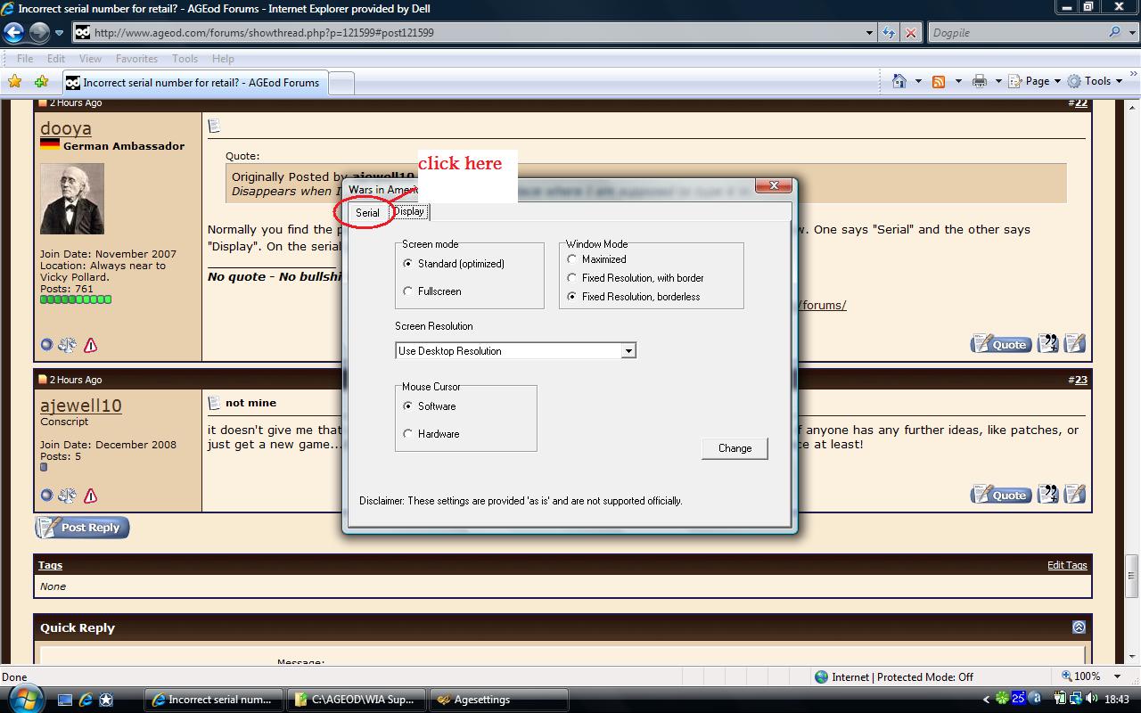Click the 100% zoom level control
The width and height of the screenshot is (1141, 713).
pos(1086,676)
